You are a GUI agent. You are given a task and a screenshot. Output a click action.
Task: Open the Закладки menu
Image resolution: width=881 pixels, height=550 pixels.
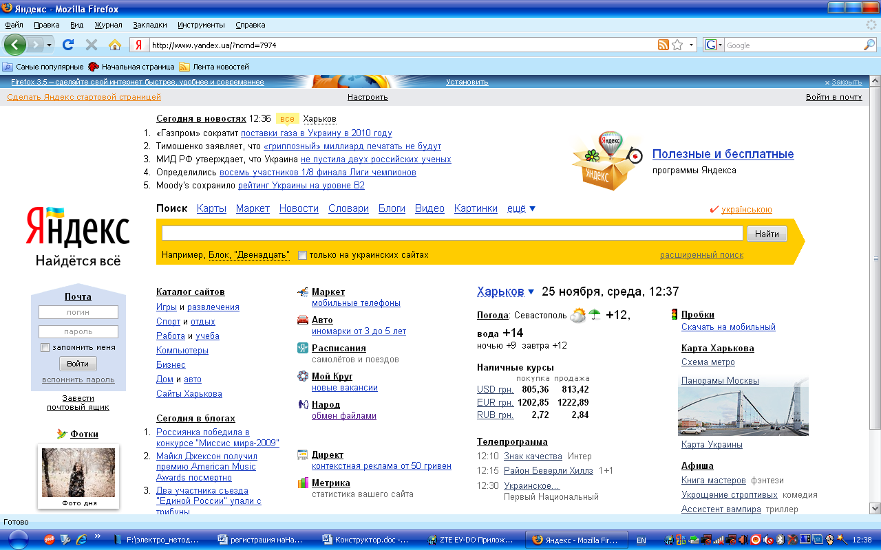(150, 25)
